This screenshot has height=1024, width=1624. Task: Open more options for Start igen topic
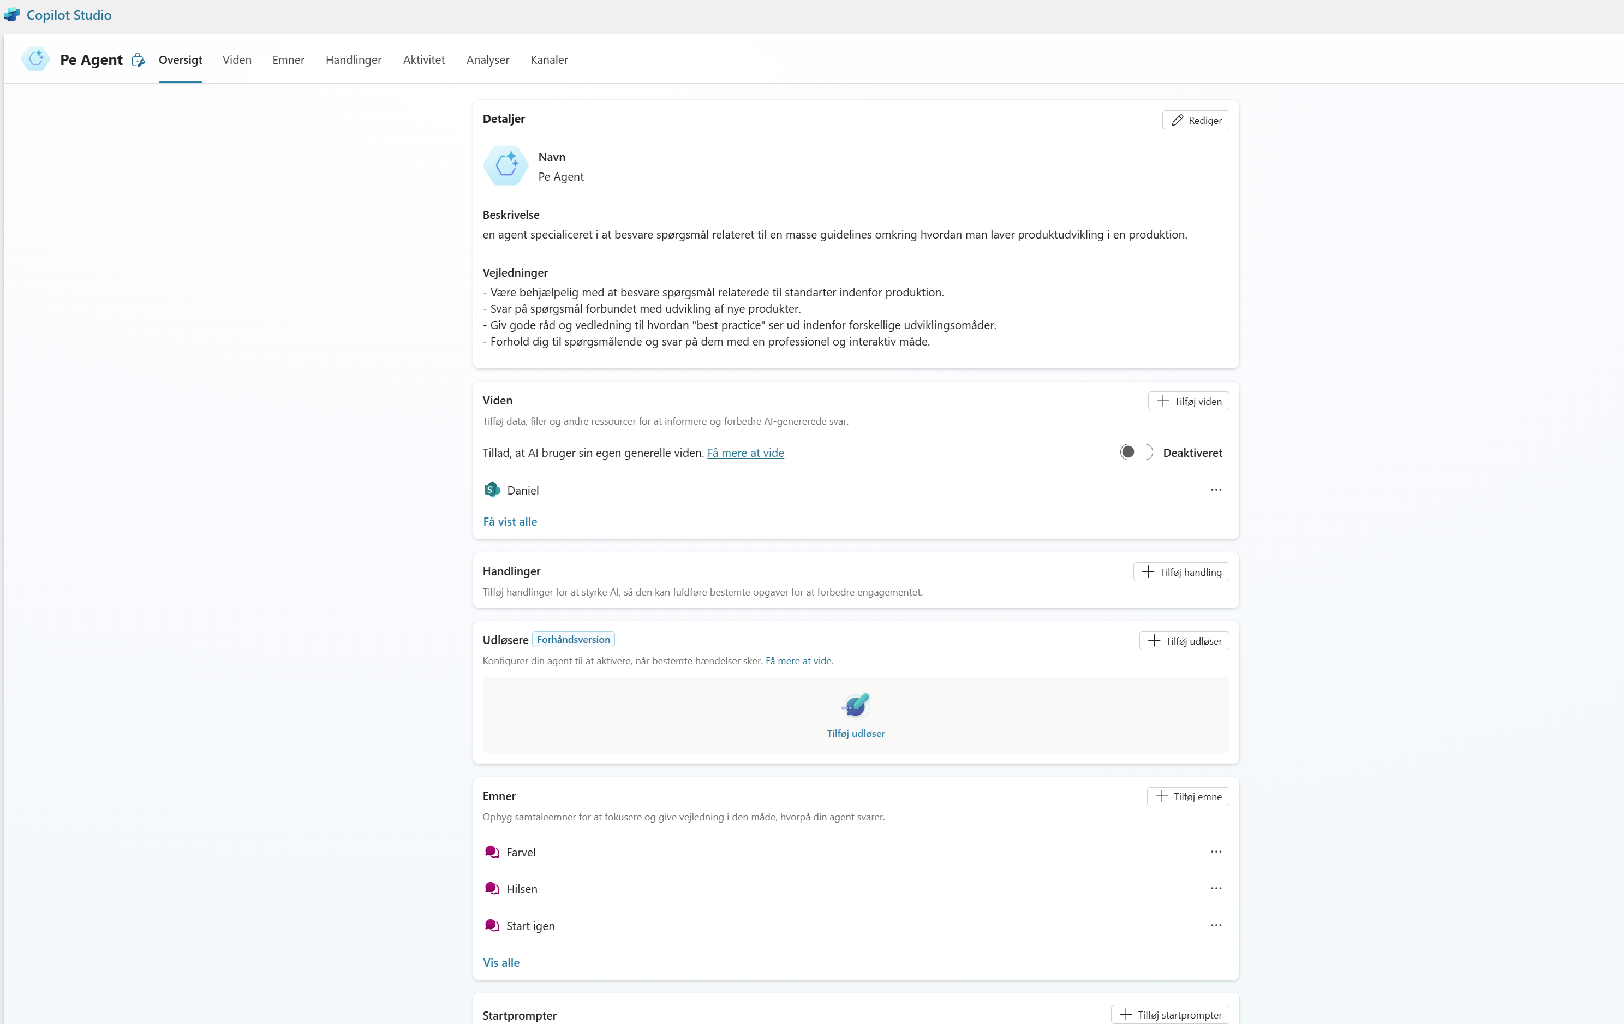(x=1216, y=926)
